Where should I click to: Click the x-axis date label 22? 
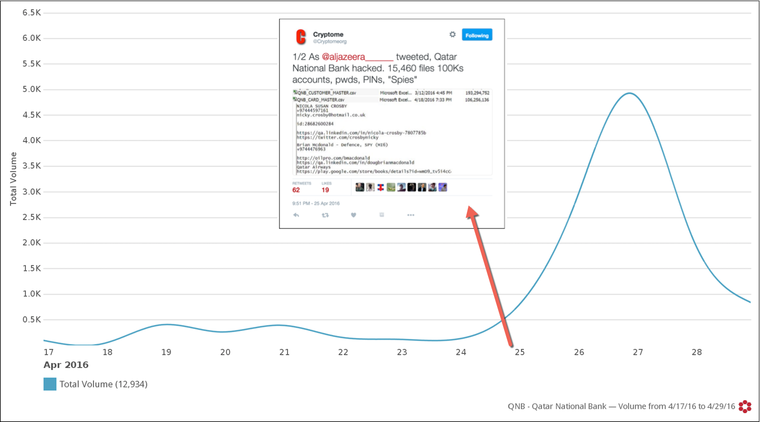click(x=343, y=352)
